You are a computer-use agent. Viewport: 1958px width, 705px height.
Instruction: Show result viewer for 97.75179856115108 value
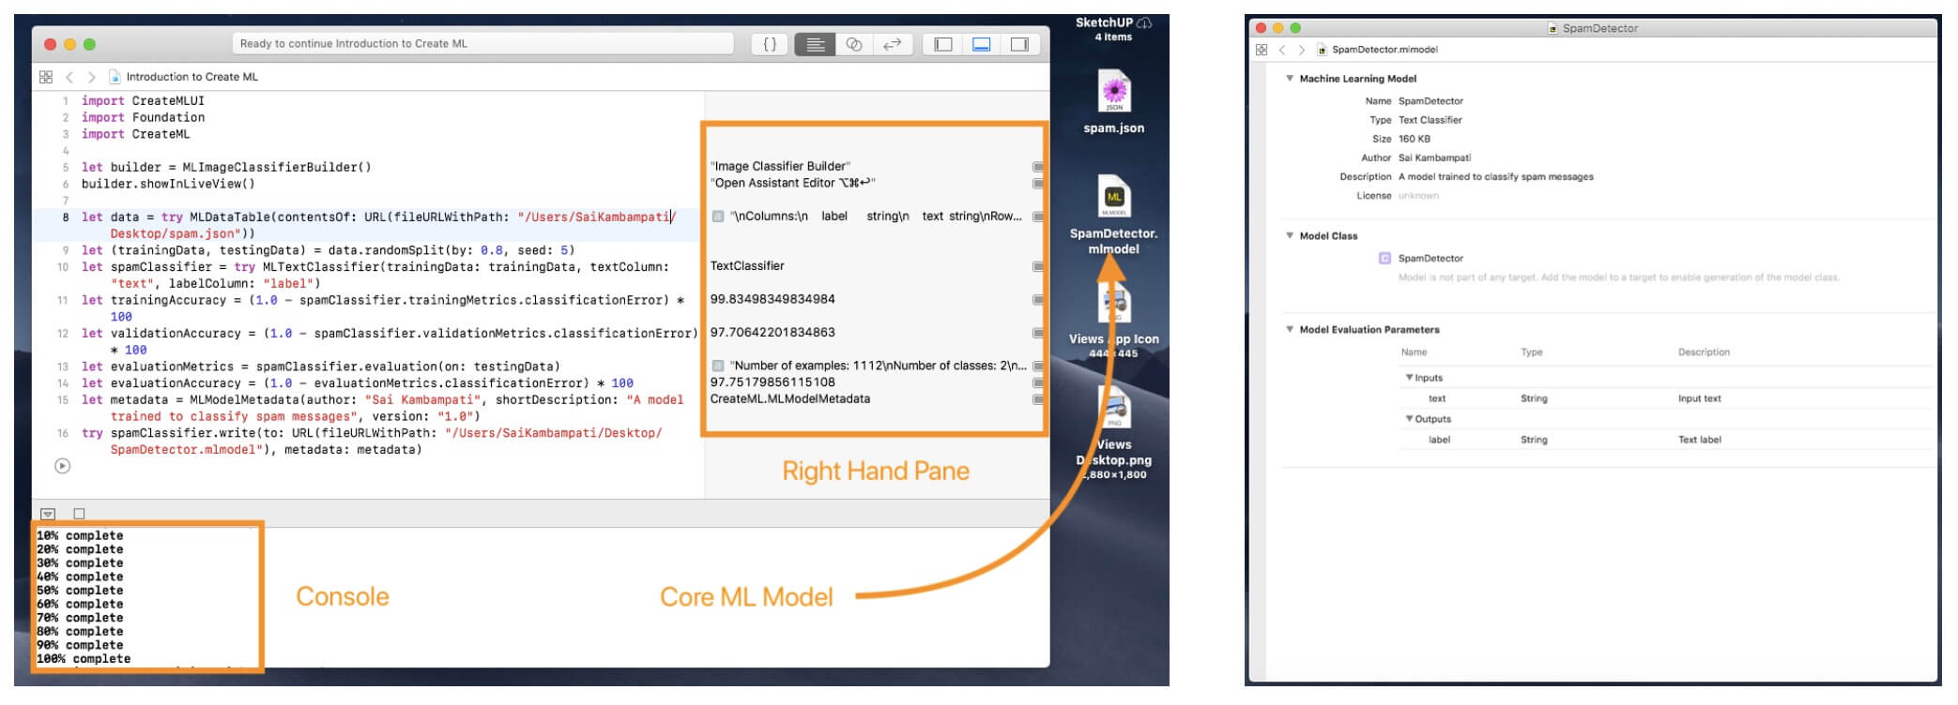point(1037,382)
